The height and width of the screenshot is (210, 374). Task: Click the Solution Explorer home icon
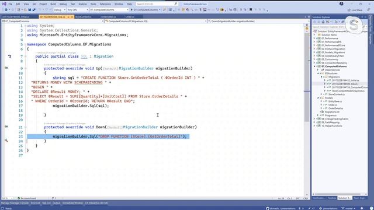tap(323, 22)
